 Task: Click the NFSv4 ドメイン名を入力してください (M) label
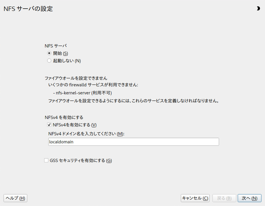tap(86, 134)
